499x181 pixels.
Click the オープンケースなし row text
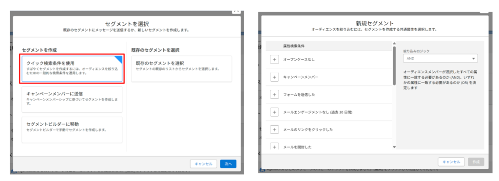coord(299,60)
